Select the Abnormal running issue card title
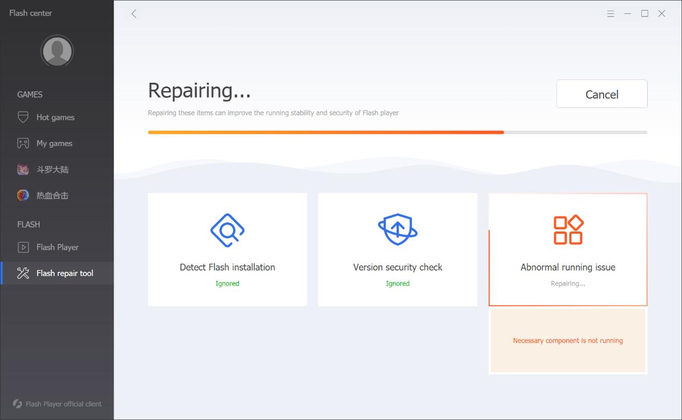 point(568,267)
